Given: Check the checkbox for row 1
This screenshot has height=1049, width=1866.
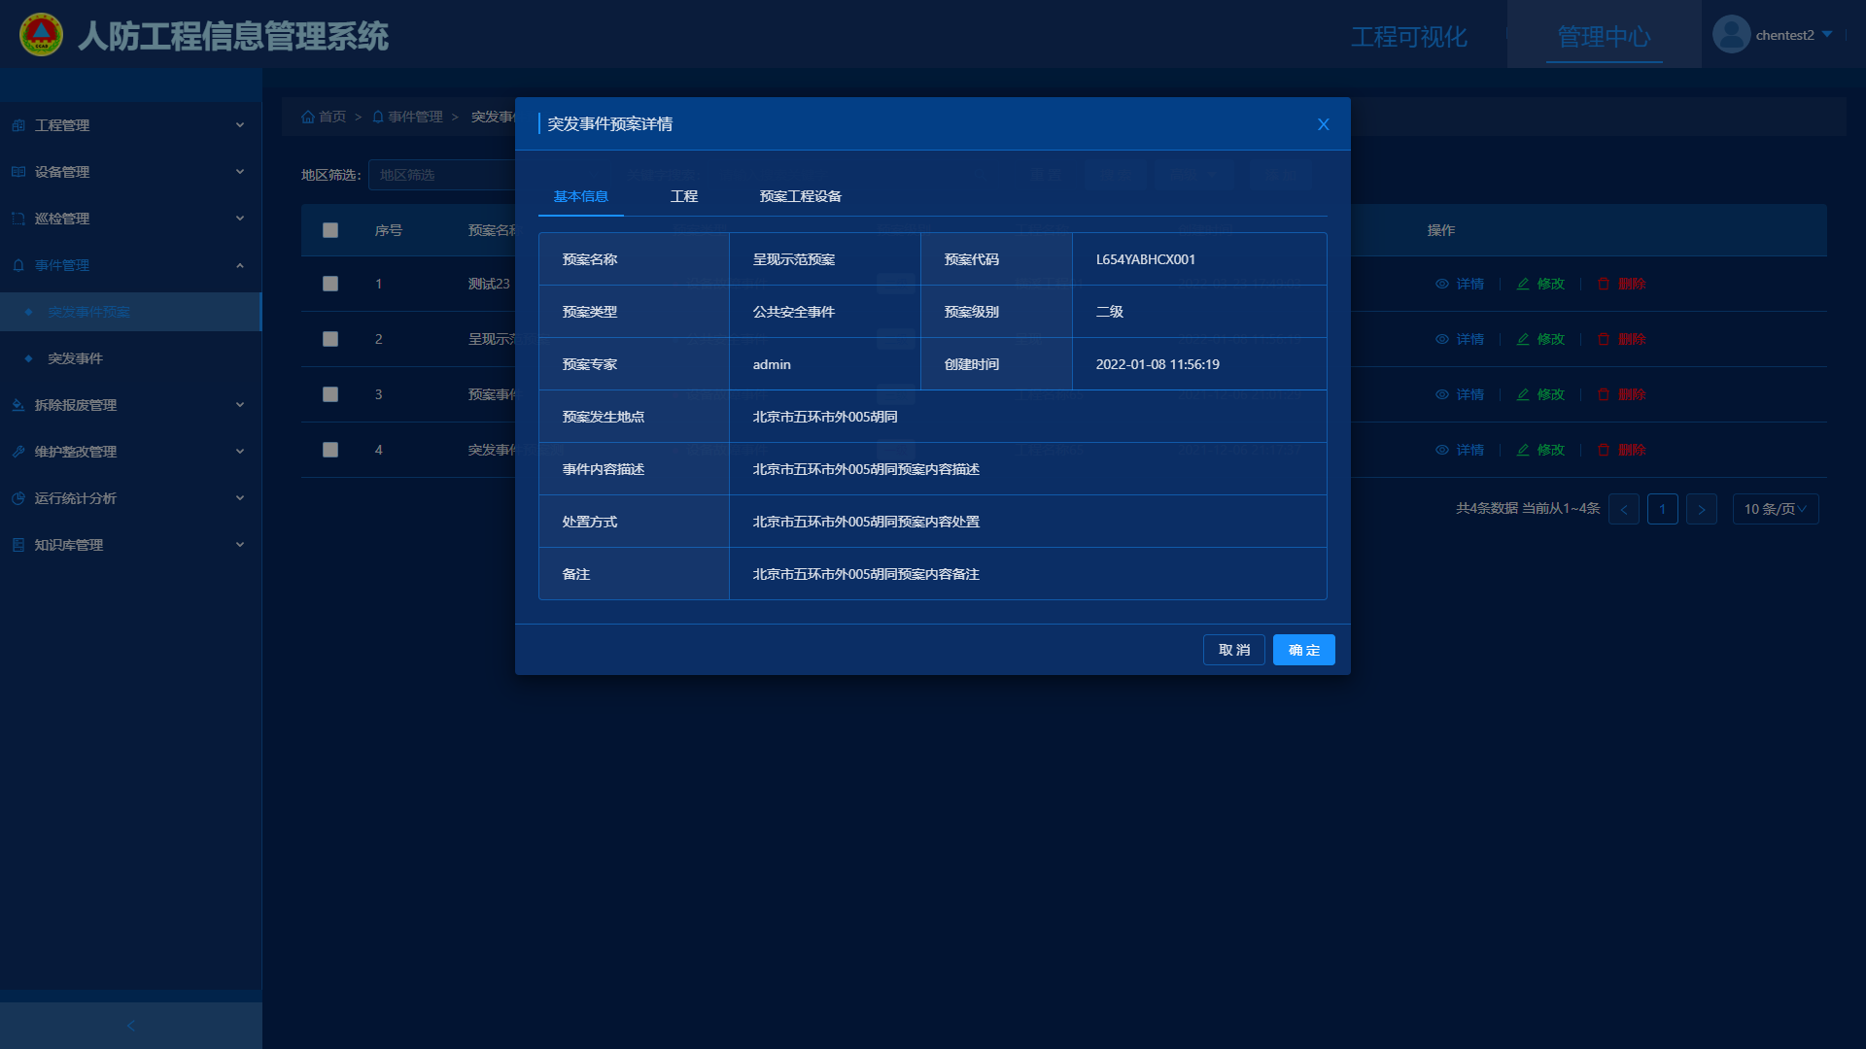Looking at the screenshot, I should (330, 284).
